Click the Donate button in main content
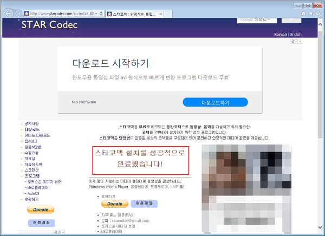The image size is (325, 236). pos(115,204)
